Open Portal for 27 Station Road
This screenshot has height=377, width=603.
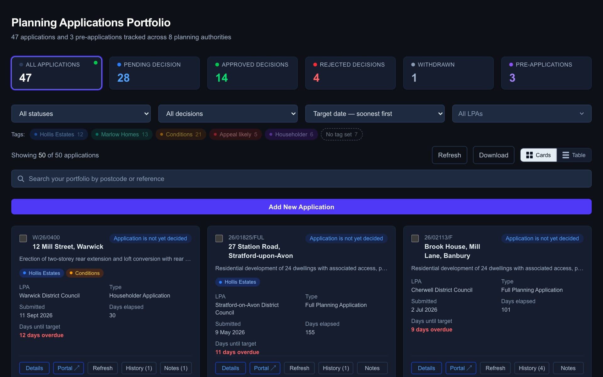click(265, 368)
